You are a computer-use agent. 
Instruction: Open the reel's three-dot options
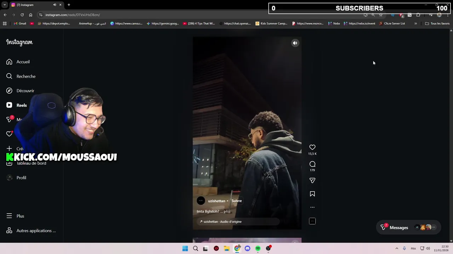click(x=312, y=207)
